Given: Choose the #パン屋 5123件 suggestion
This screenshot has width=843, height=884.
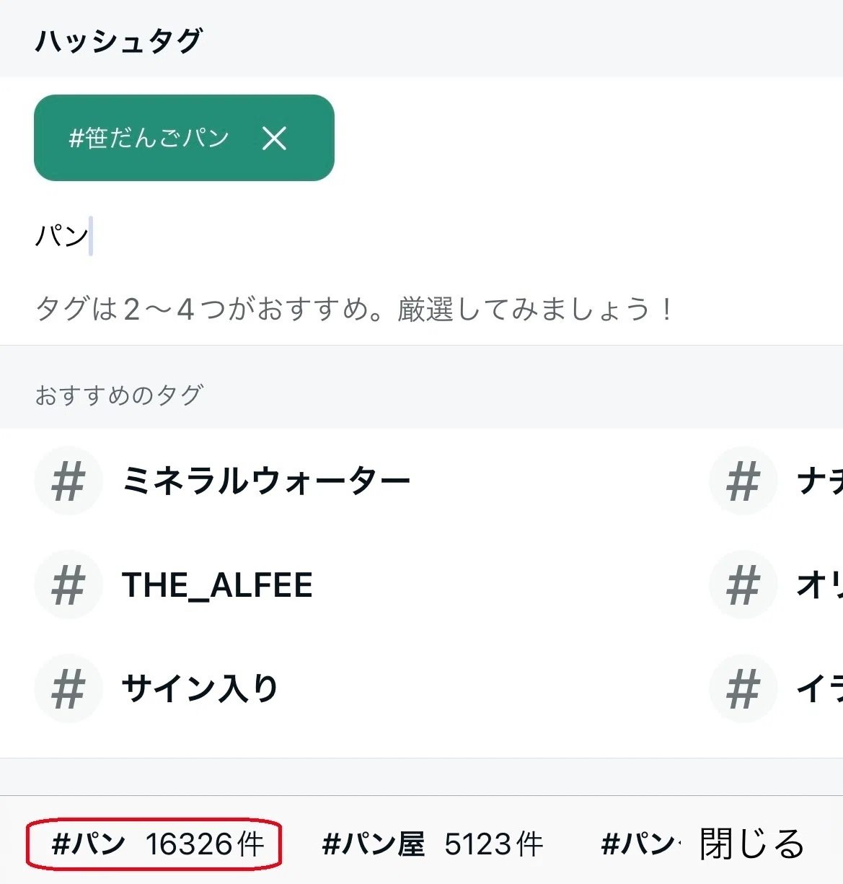Looking at the screenshot, I should coord(432,844).
